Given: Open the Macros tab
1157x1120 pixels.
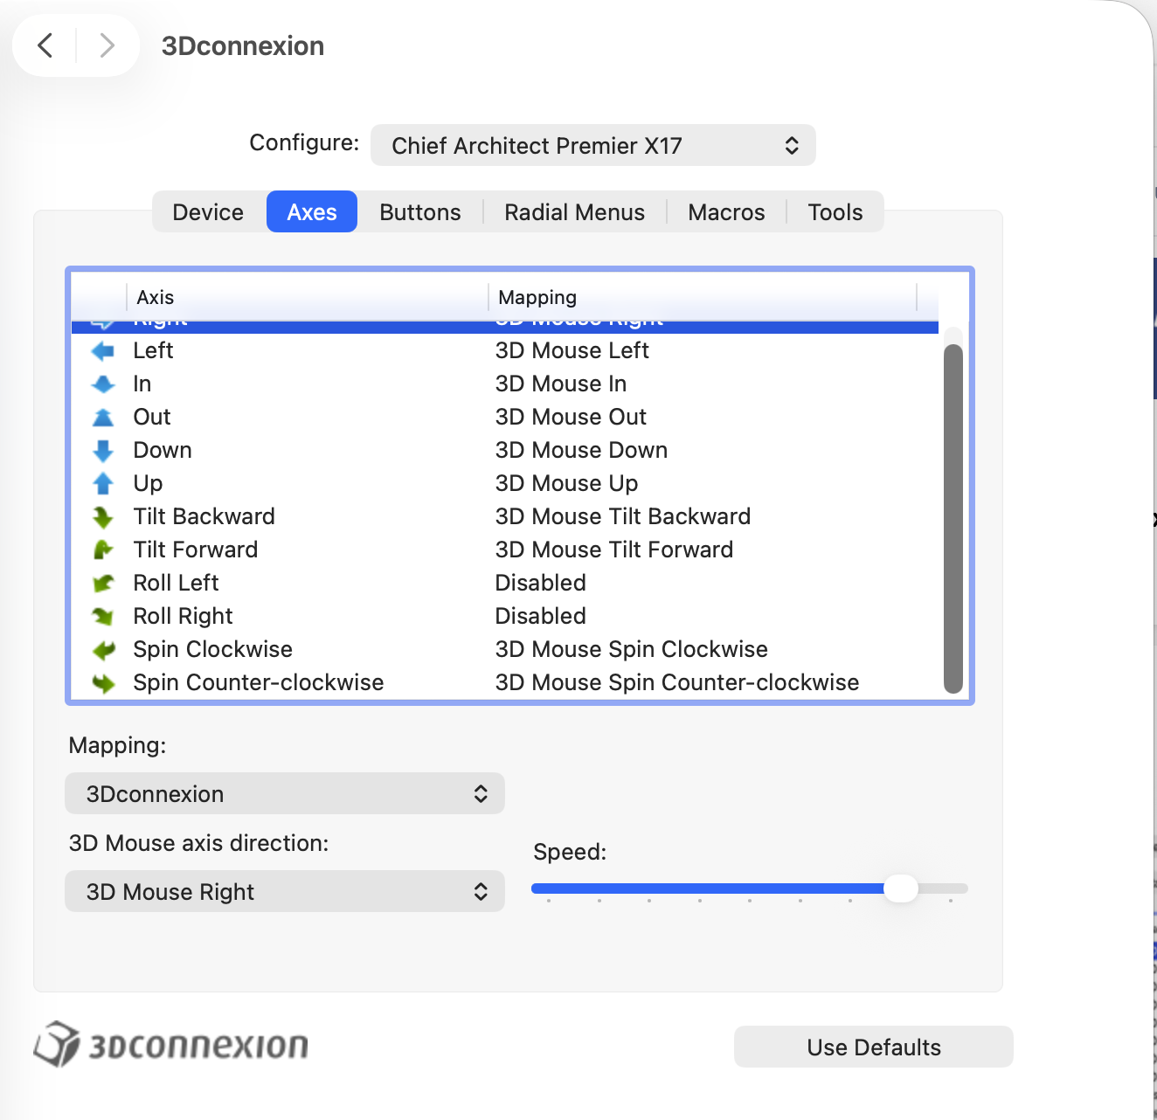Looking at the screenshot, I should 726,212.
